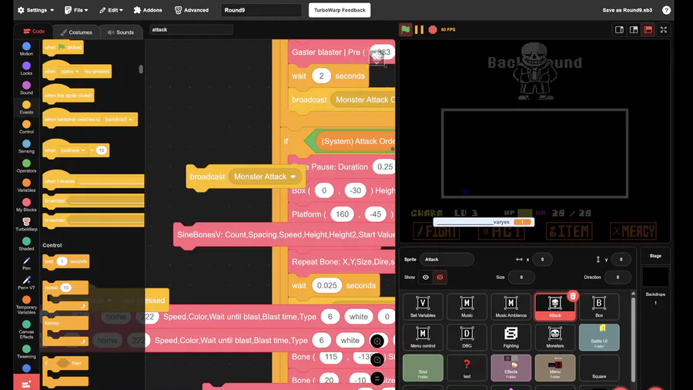The image size is (693, 390).
Task: Select the My Blocks category
Action: (x=26, y=205)
